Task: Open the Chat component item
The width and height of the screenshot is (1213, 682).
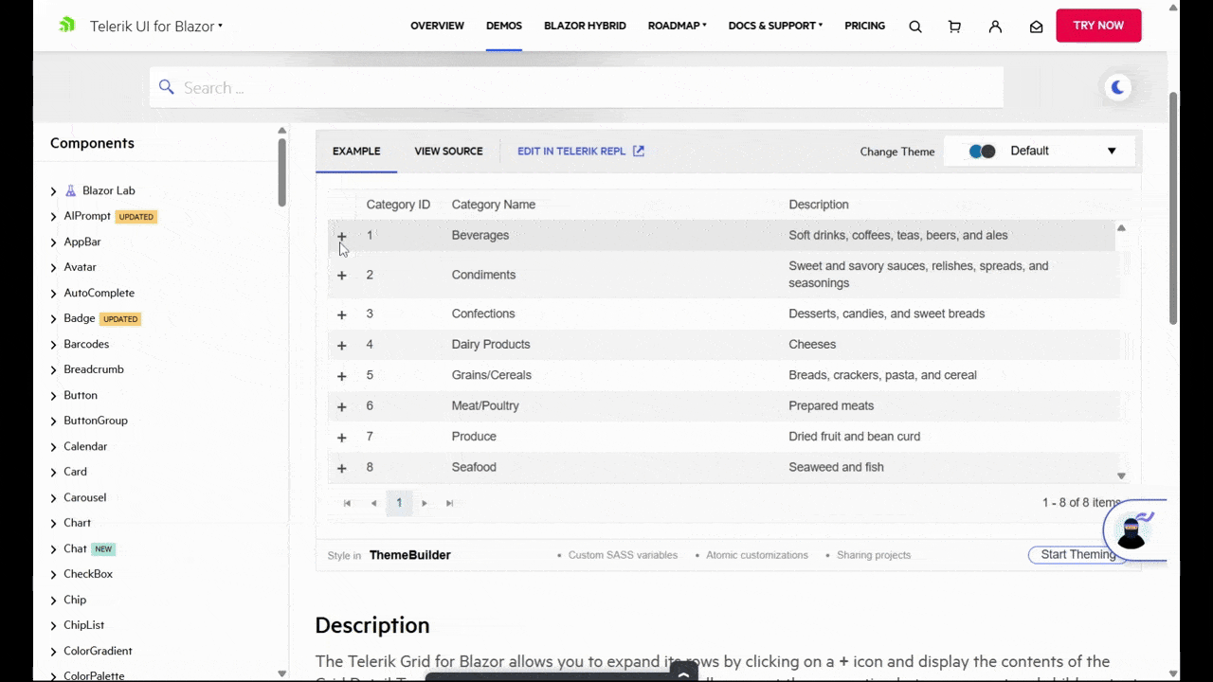Action: pos(76,548)
